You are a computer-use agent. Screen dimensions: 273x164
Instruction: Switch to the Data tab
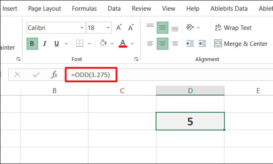pos(114,9)
